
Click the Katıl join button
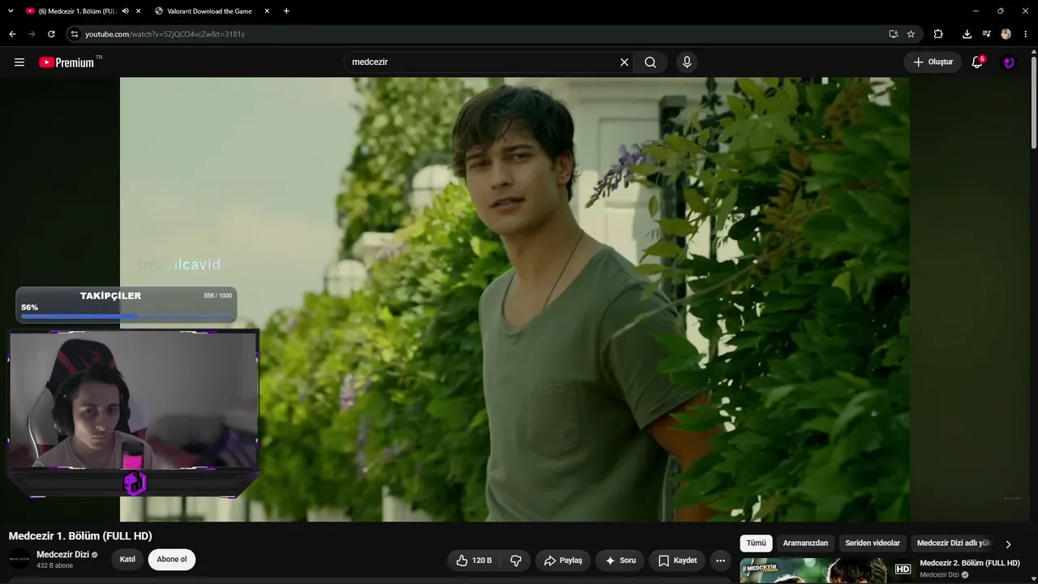pos(127,560)
